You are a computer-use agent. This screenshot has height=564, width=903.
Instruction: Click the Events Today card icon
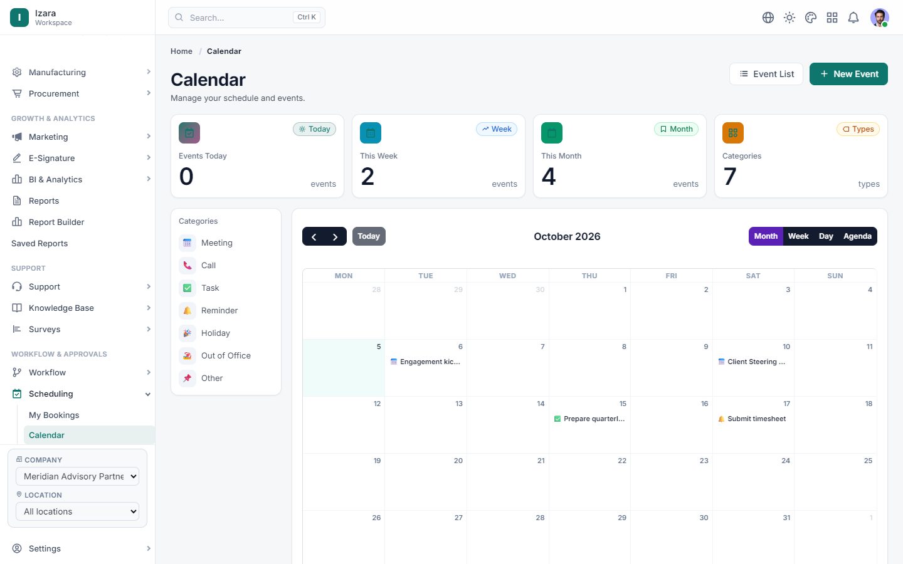tap(189, 133)
